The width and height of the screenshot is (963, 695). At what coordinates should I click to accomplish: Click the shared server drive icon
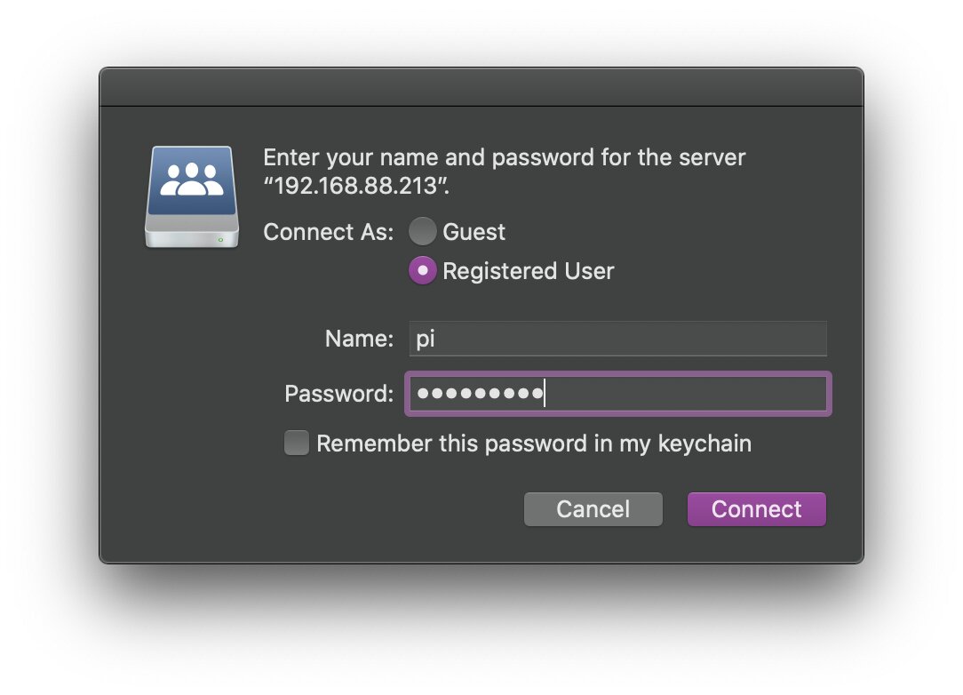(x=192, y=196)
